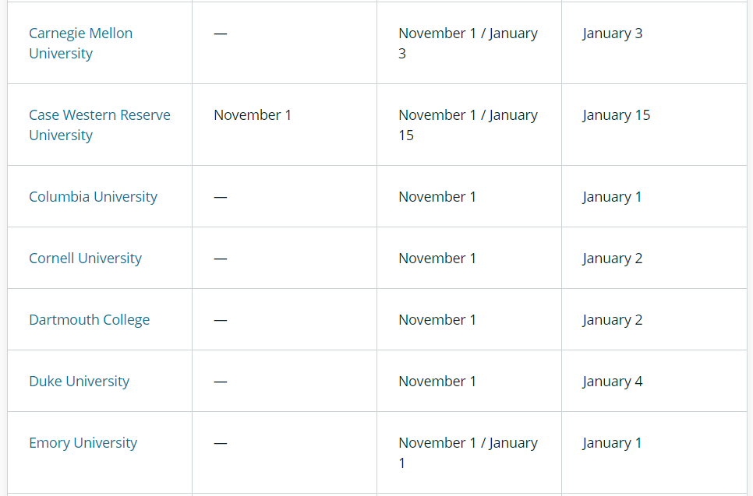Follow the Columbia University link
The image size is (753, 496).
click(x=93, y=196)
